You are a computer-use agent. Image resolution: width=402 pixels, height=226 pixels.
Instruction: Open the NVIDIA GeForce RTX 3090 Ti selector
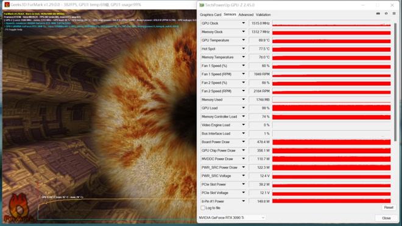[x=232, y=217]
